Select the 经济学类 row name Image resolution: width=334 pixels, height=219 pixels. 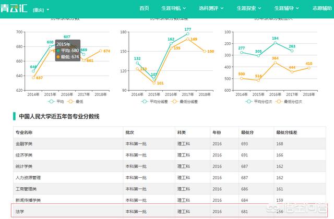[24, 155]
